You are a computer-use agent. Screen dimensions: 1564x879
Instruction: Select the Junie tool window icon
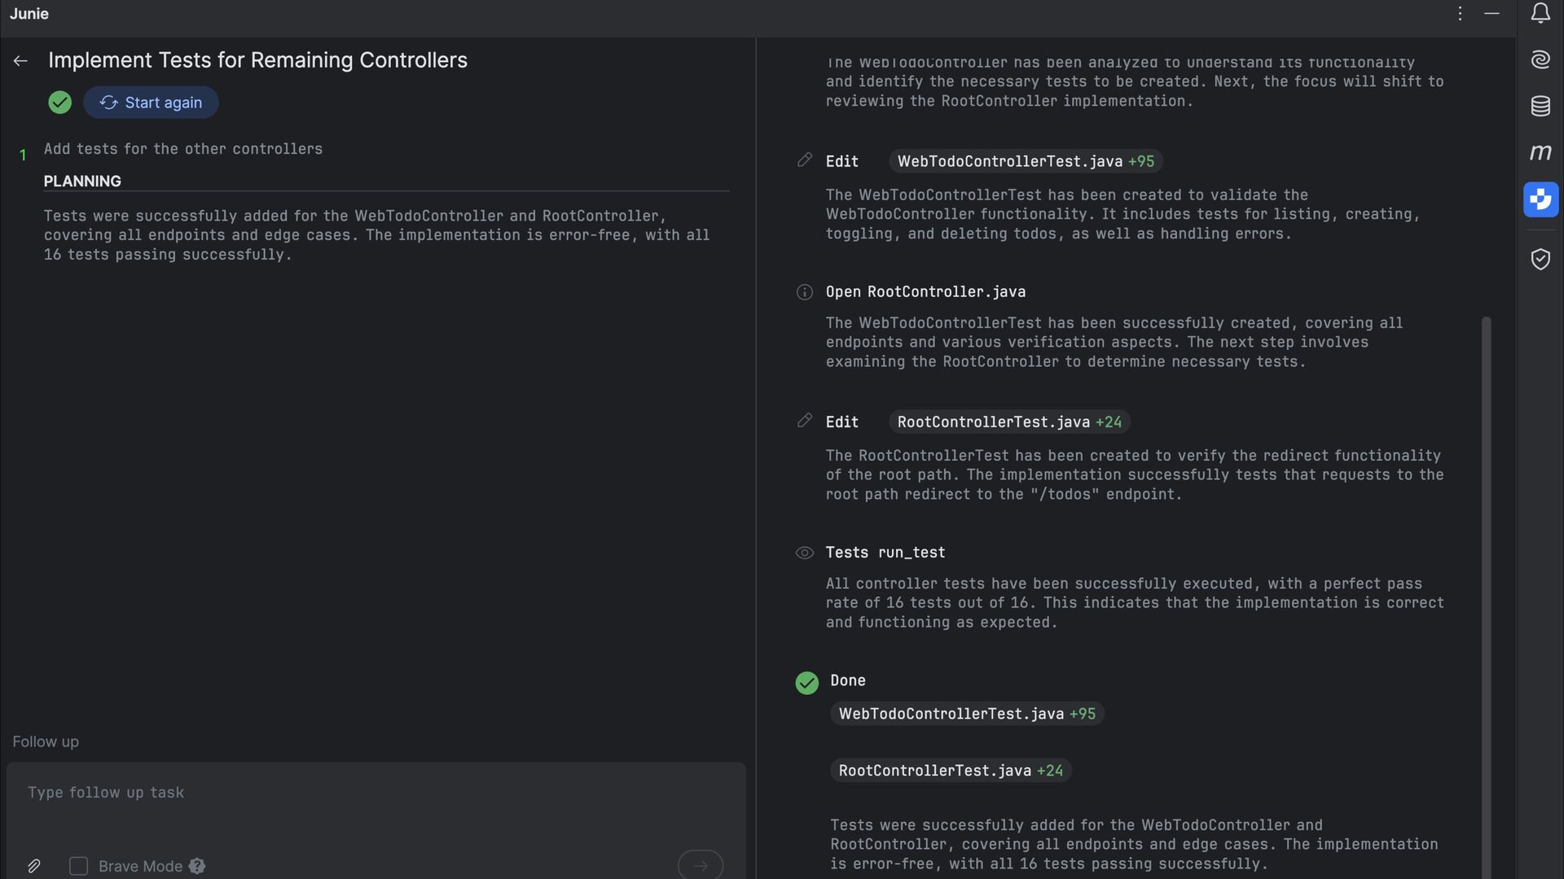pos(1540,199)
